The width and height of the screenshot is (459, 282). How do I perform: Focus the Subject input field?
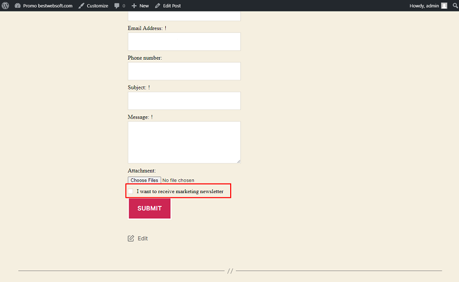click(x=184, y=101)
